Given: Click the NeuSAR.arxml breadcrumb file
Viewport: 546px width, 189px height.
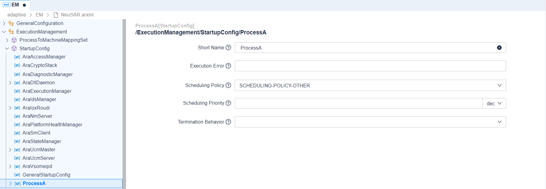Looking at the screenshot, I should click(77, 15).
